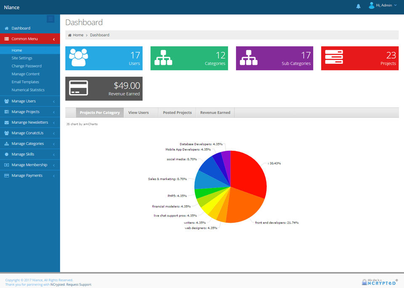
Task: Click the breadcrumb home icon
Action: point(69,35)
